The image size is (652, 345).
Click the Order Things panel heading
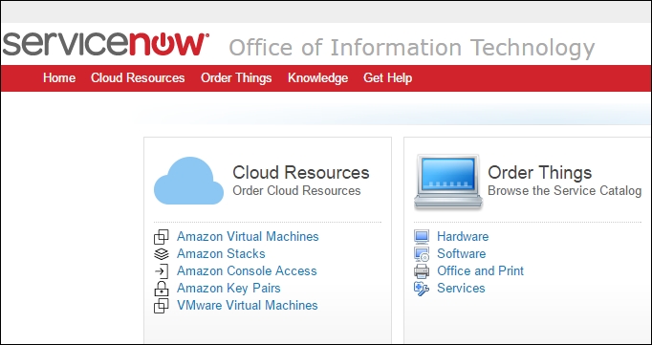click(540, 172)
